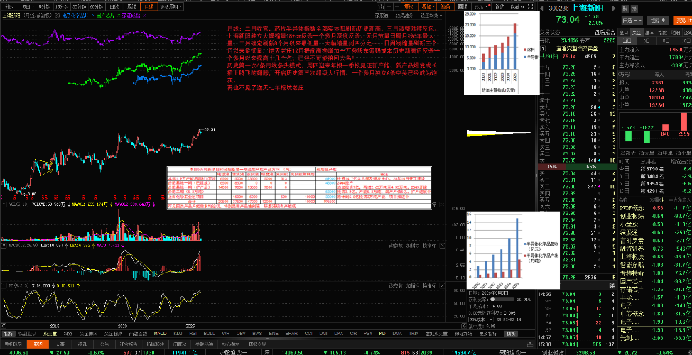The height and width of the screenshot is (355, 692).
Task: Open chart settings gear next to stock name
Action: [x=57, y=16]
